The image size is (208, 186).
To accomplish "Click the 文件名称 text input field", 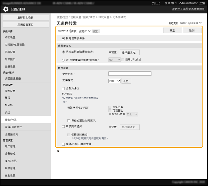I will pos(130,73).
